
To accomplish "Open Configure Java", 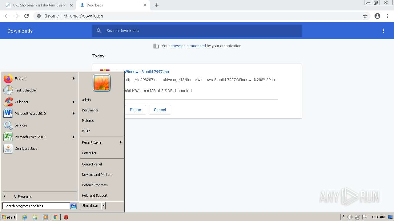I will click(39, 149).
